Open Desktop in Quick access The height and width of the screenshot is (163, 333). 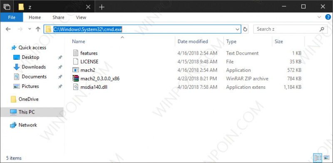tap(30, 57)
